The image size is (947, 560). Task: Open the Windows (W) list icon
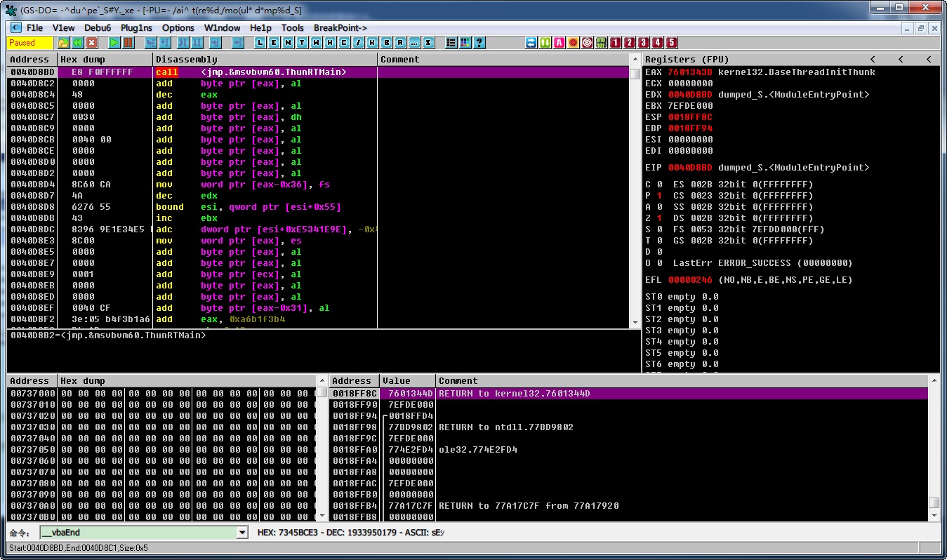click(x=316, y=43)
